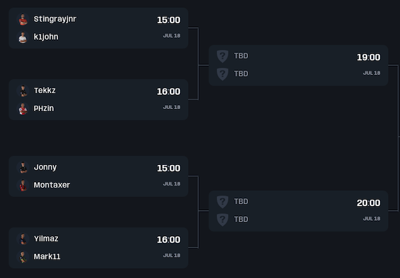
Task: Select PHzin's avatar icon
Action: [23, 108]
